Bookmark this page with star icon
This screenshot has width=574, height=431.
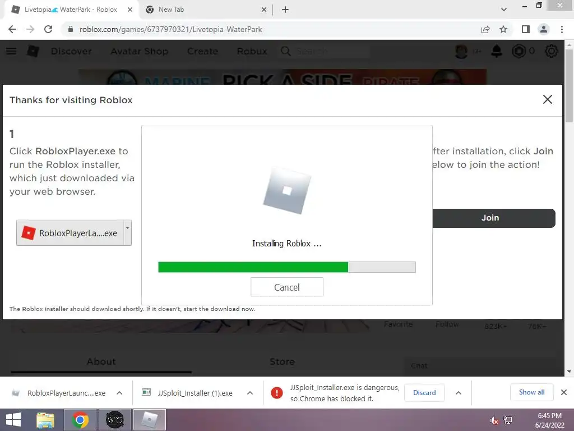503,29
